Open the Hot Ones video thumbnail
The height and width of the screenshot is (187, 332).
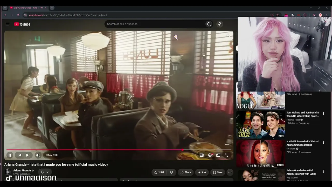(261, 125)
